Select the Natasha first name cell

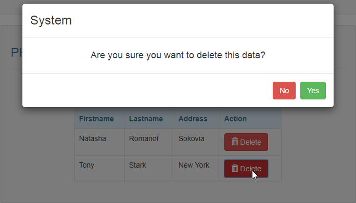100,142
